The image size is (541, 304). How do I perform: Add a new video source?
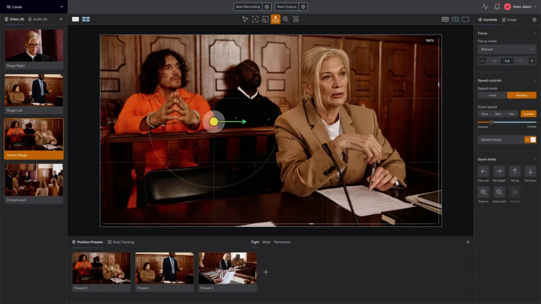[61, 20]
